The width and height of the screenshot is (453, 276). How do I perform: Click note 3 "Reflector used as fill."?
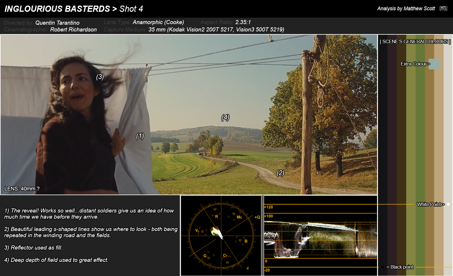pyautogui.click(x=33, y=247)
